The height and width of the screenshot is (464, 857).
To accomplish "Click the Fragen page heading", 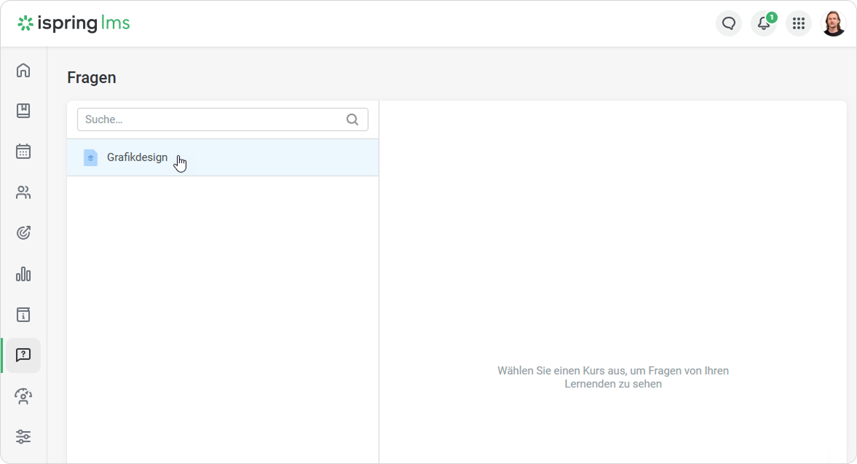I will pyautogui.click(x=92, y=78).
